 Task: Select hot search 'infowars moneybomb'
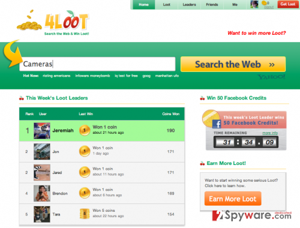point(92,76)
